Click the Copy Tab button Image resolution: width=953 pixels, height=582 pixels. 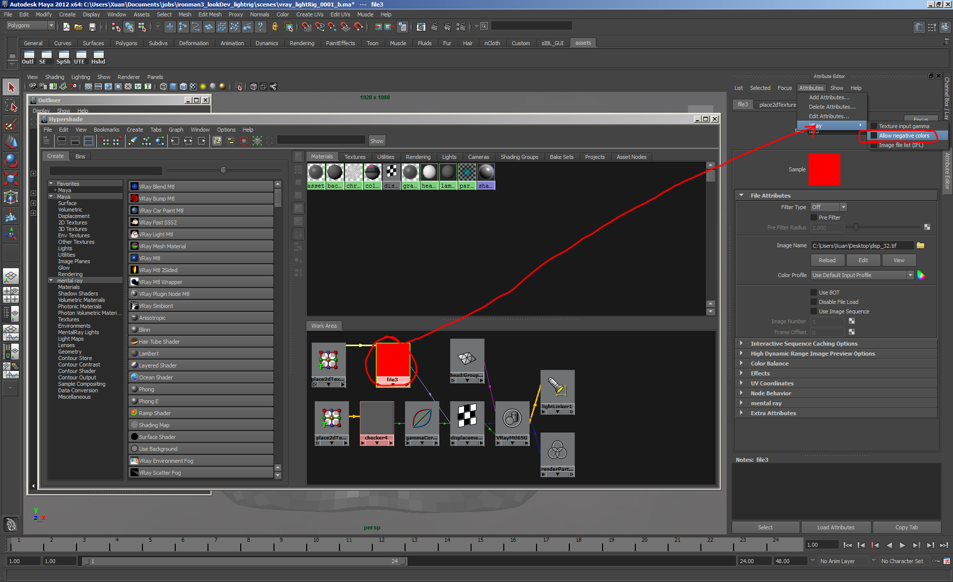tap(906, 527)
